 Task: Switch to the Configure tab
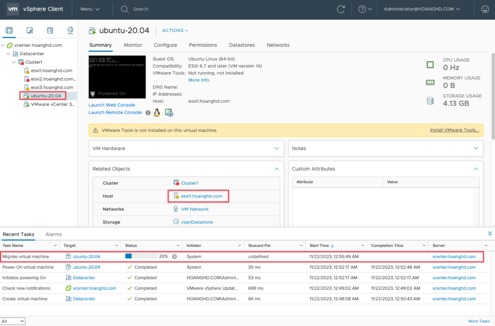coord(165,45)
